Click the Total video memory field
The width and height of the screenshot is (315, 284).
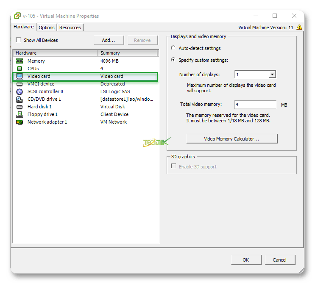[255, 105]
